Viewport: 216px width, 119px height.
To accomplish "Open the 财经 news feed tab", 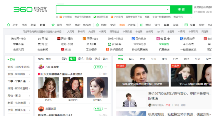I will pos(186,59).
